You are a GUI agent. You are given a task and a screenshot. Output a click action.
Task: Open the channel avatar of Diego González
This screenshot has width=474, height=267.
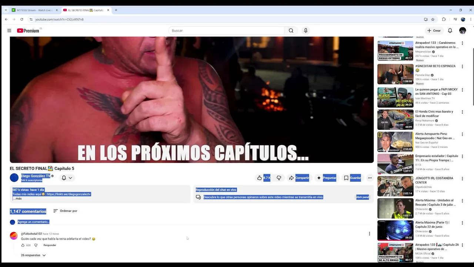tap(14, 178)
